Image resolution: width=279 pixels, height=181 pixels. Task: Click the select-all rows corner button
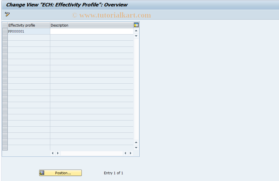click(x=5, y=25)
